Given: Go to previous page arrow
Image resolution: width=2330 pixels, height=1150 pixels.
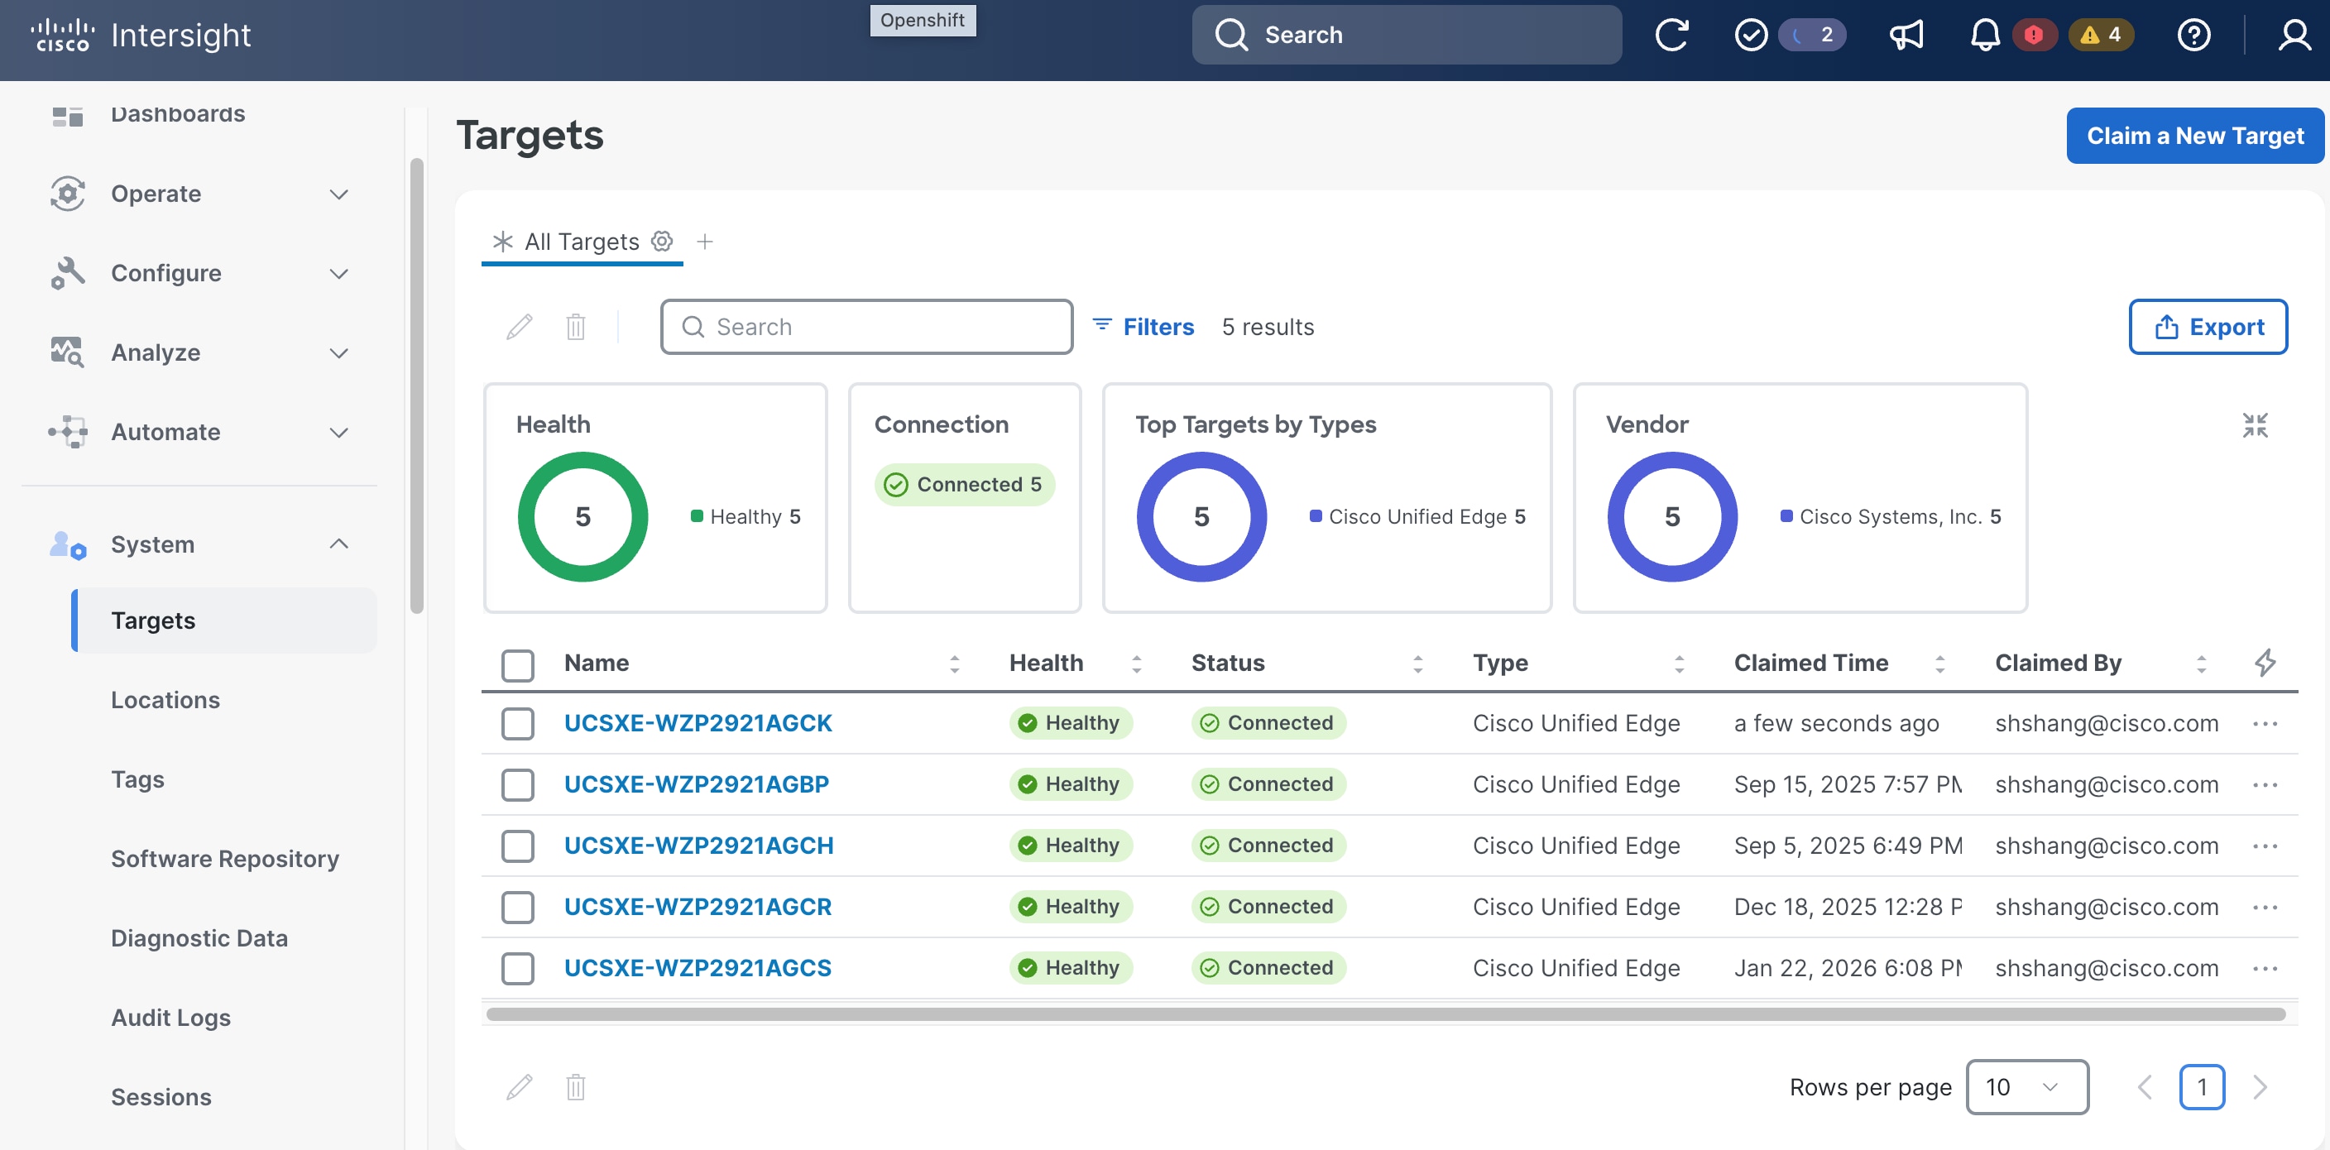Looking at the screenshot, I should [2144, 1087].
